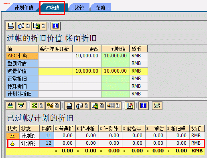Open the layout grid dropdown arrow
The image size is (207, 158).
coord(118,106)
